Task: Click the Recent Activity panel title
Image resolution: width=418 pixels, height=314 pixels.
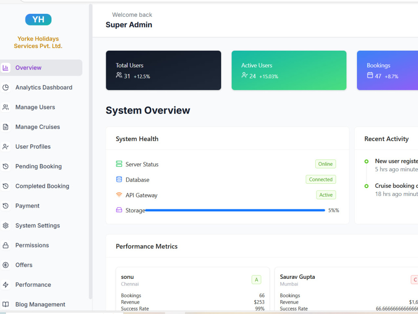Action: tap(386, 139)
